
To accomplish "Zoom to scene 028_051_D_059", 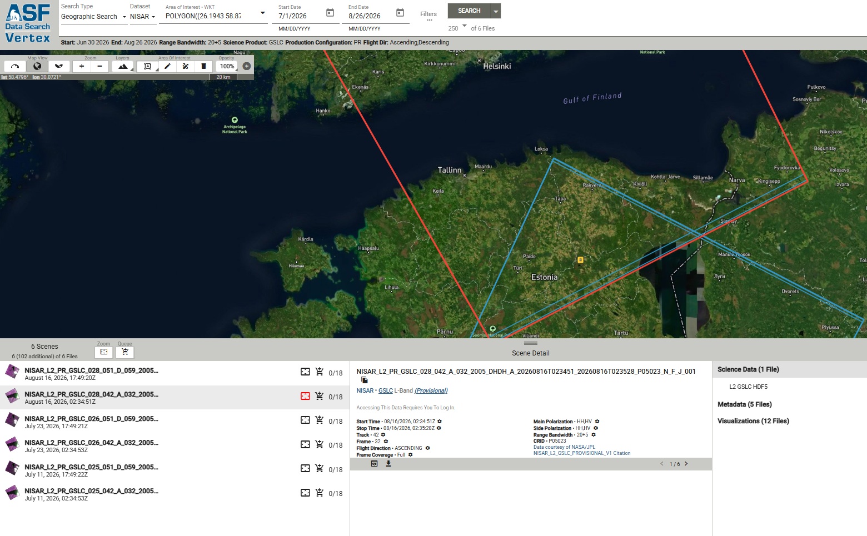I will pyautogui.click(x=305, y=372).
